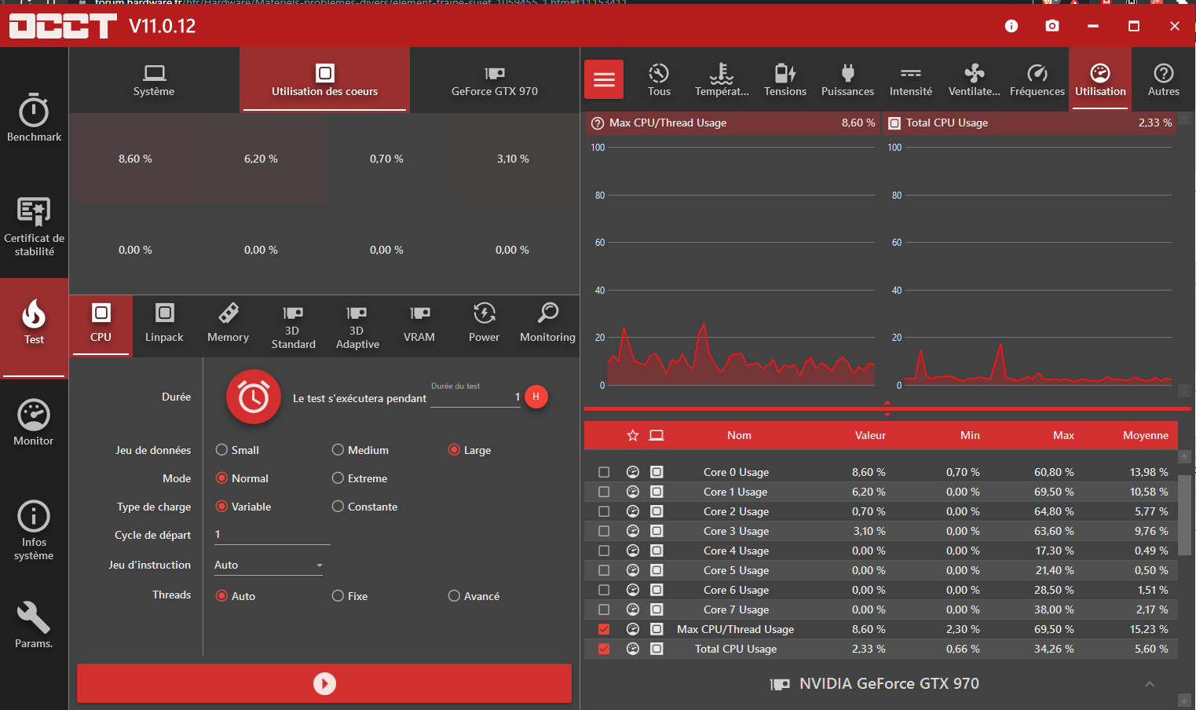Switch to the Système tab
Screen dimensions: 1196x710
coord(154,80)
